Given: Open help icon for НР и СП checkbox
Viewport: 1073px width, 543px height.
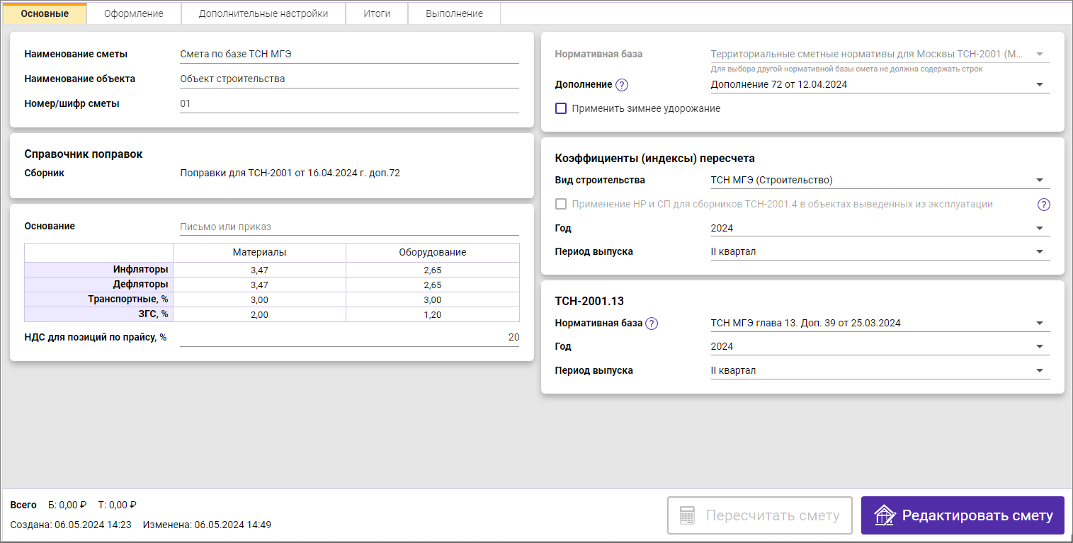Looking at the screenshot, I should [x=1044, y=205].
